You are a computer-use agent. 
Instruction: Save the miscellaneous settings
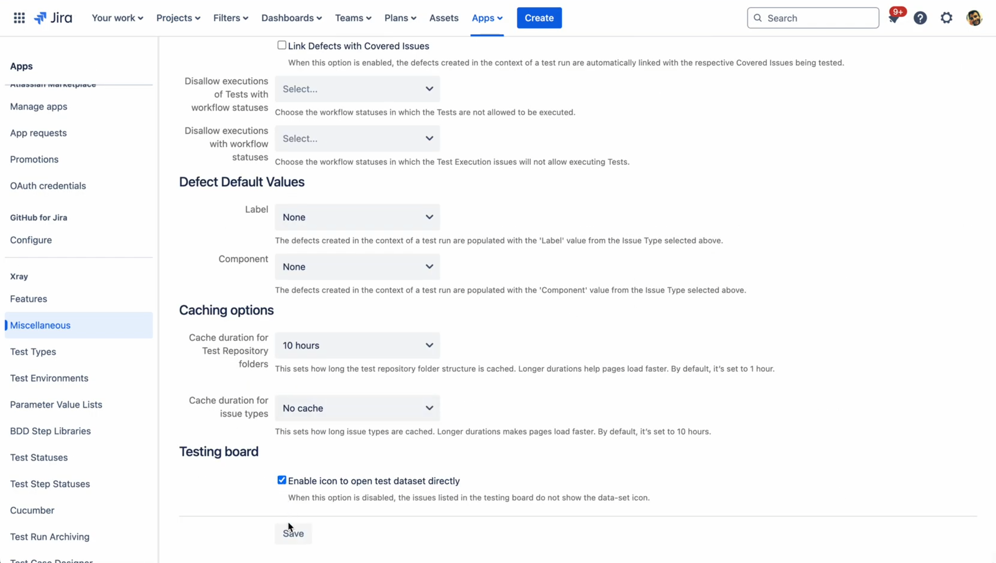pos(293,533)
